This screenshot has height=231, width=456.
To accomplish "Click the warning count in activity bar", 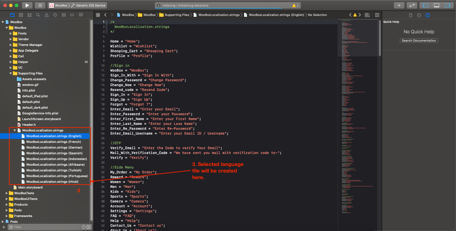I will (x=296, y=5).
